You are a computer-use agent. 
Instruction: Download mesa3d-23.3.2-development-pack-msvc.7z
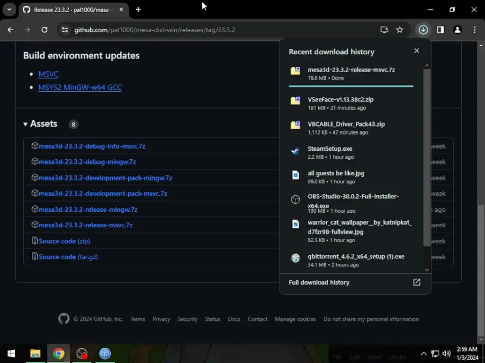103,193
